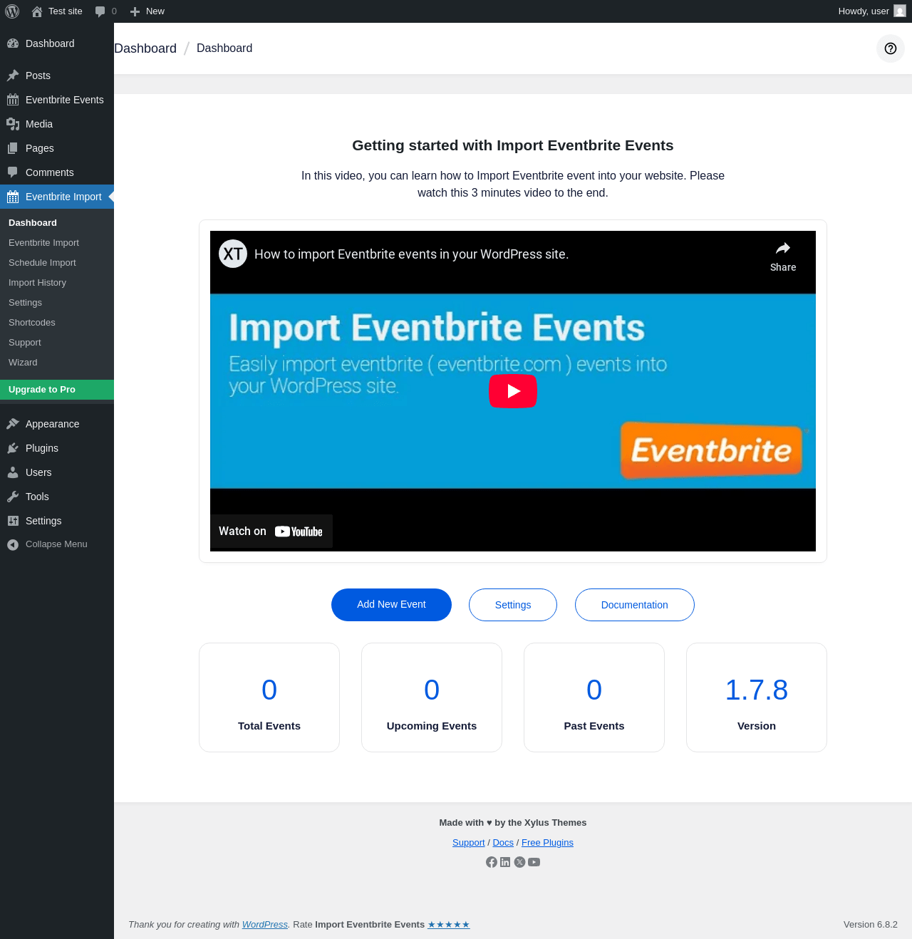The height and width of the screenshot is (939, 912).
Task: Click the Media icon in sidebar
Action: tap(13, 124)
